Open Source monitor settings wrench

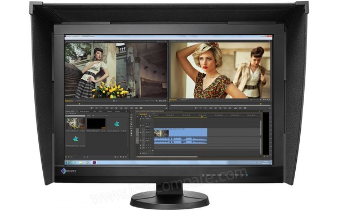pyautogui.click(x=156, y=101)
